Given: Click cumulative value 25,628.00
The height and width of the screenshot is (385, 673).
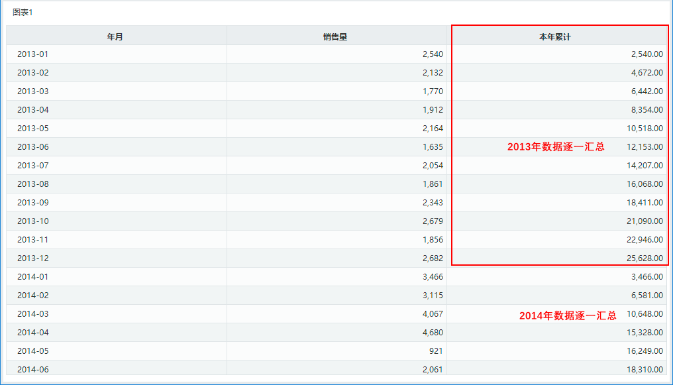Looking at the screenshot, I should 645,258.
